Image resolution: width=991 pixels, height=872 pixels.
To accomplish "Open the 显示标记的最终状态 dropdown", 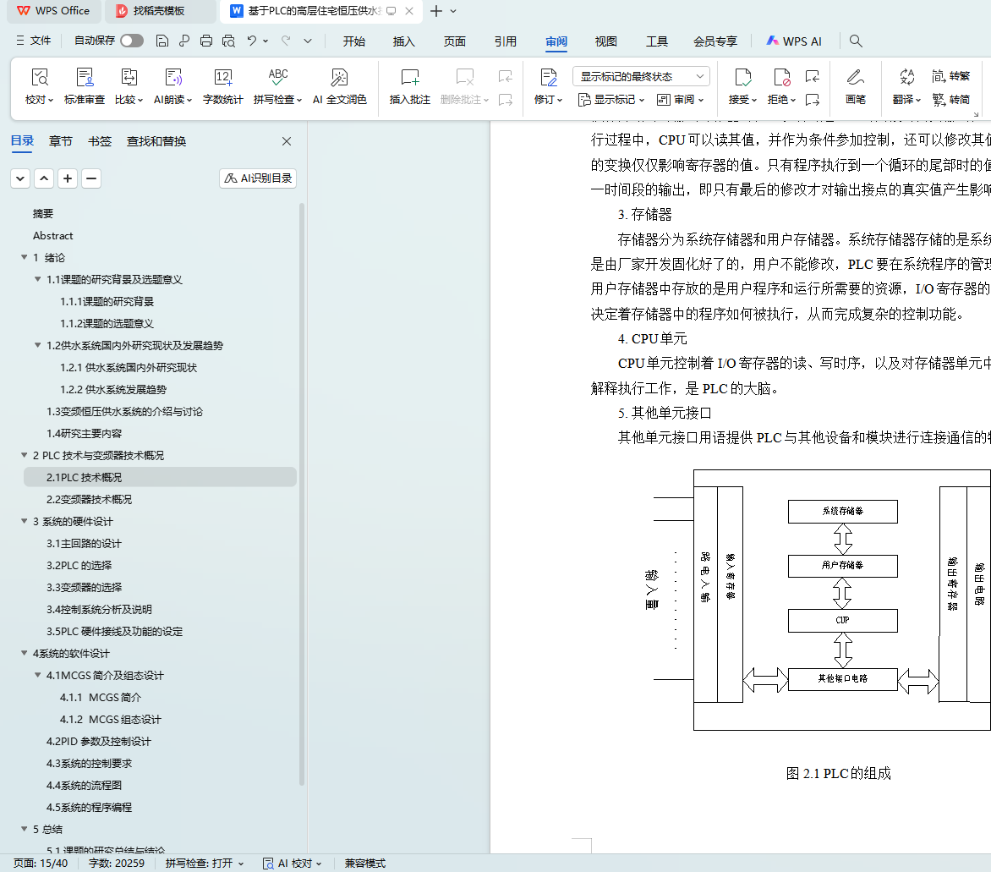I will (x=640, y=76).
